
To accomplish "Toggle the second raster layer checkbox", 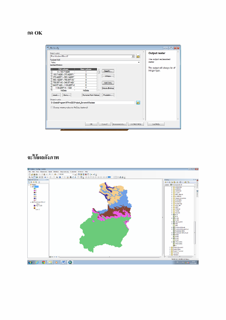I will (x=33, y=202).
